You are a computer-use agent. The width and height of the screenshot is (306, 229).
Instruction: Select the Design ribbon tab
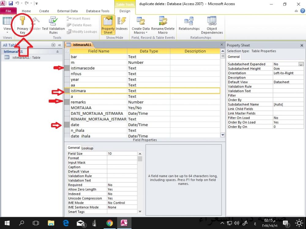tap(125, 11)
